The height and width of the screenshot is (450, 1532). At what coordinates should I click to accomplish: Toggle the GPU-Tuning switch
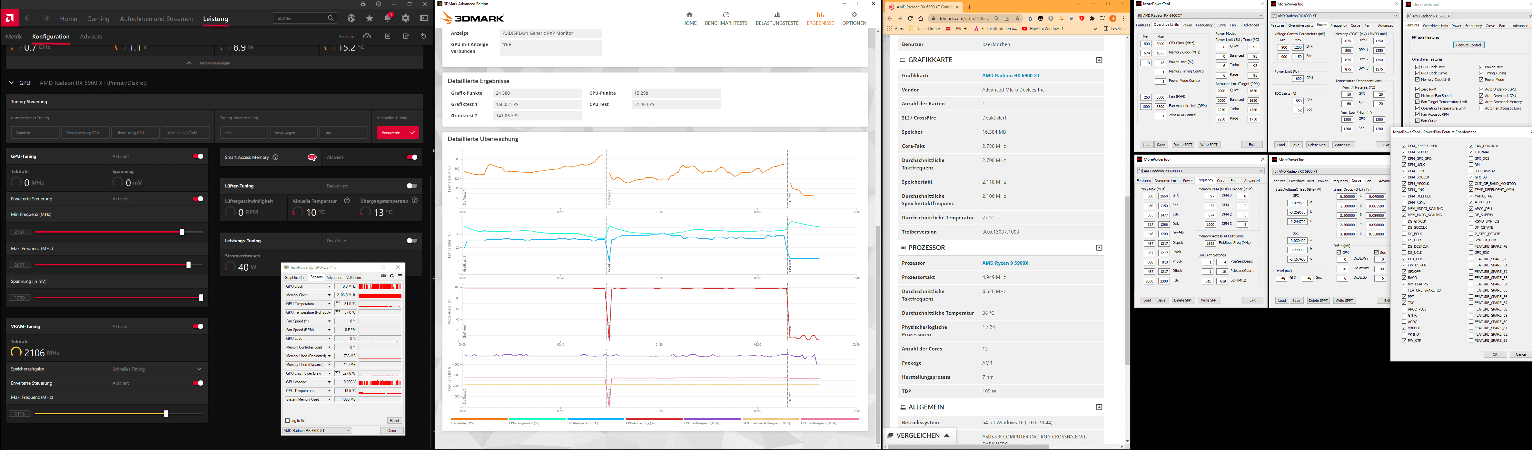click(198, 156)
